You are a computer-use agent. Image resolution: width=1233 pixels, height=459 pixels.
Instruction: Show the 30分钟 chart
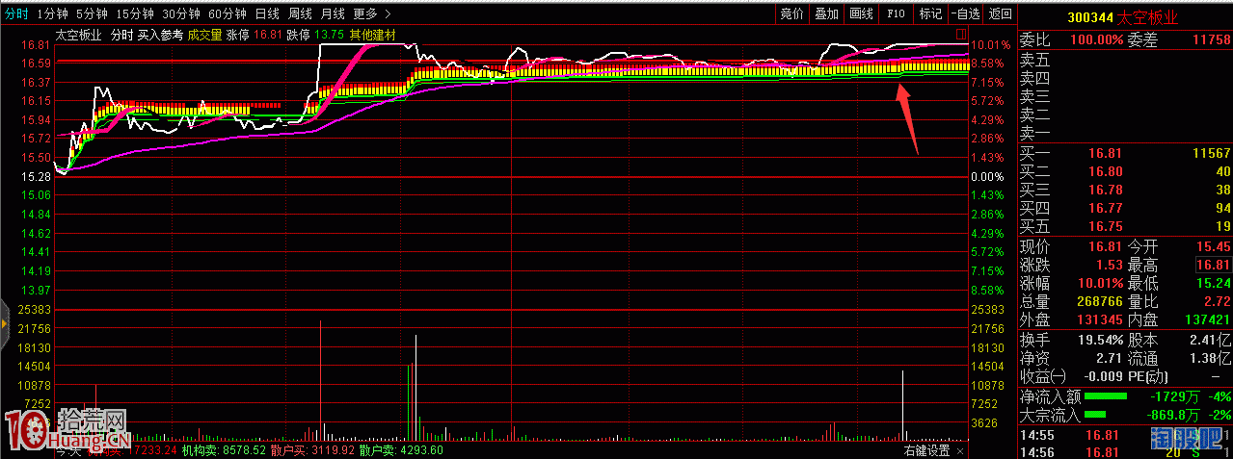click(181, 13)
